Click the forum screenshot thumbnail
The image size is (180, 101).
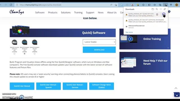129,62
